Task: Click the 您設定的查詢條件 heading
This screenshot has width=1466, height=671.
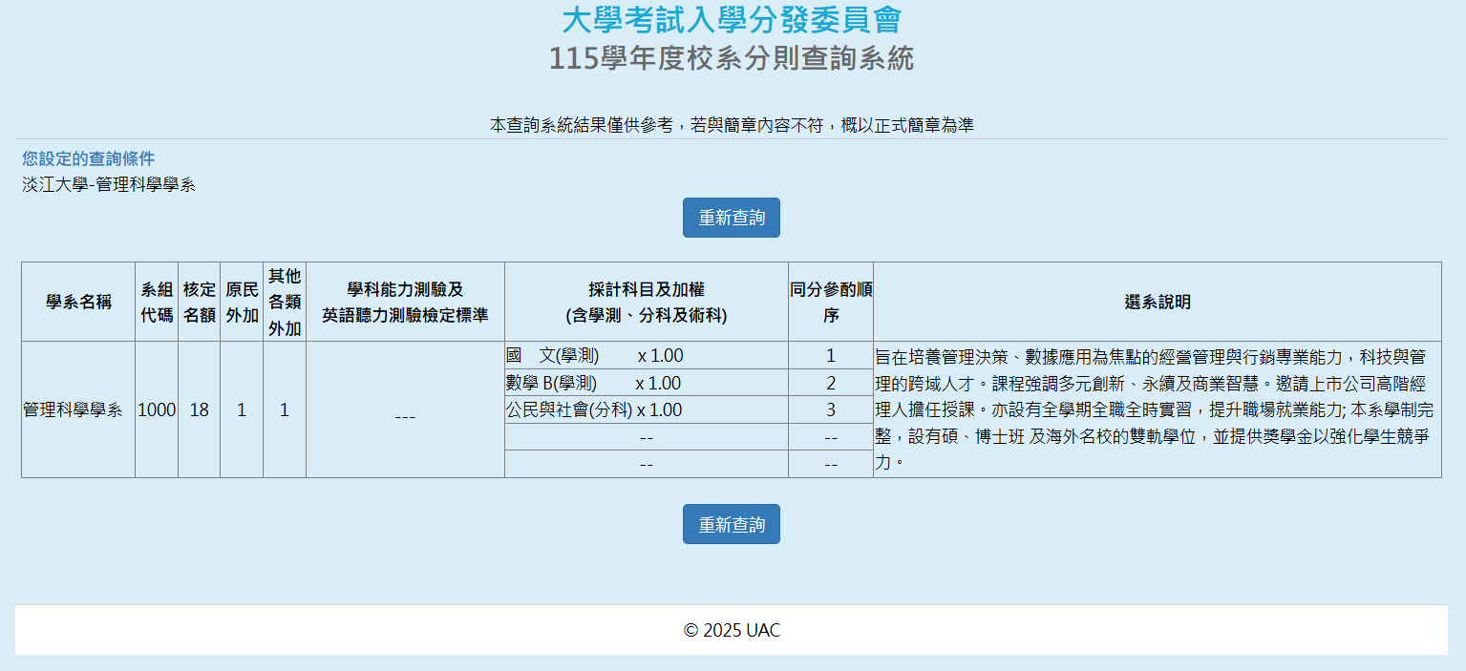Action: [88, 158]
